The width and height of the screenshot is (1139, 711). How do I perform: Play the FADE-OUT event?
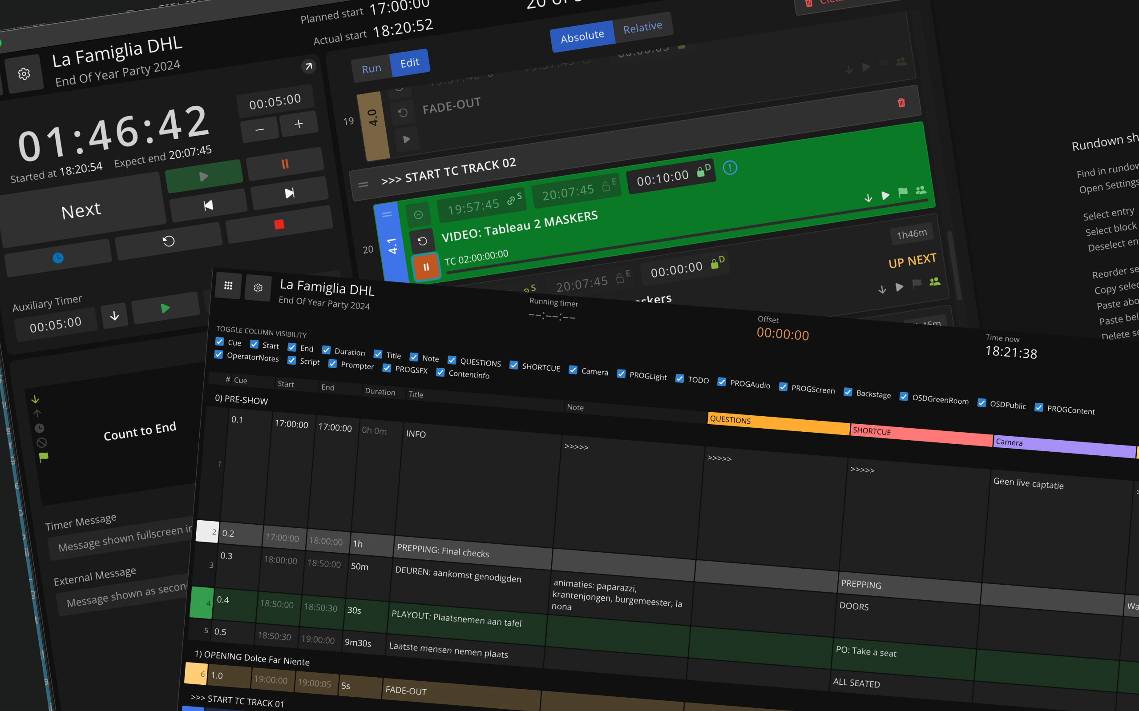pyautogui.click(x=407, y=139)
